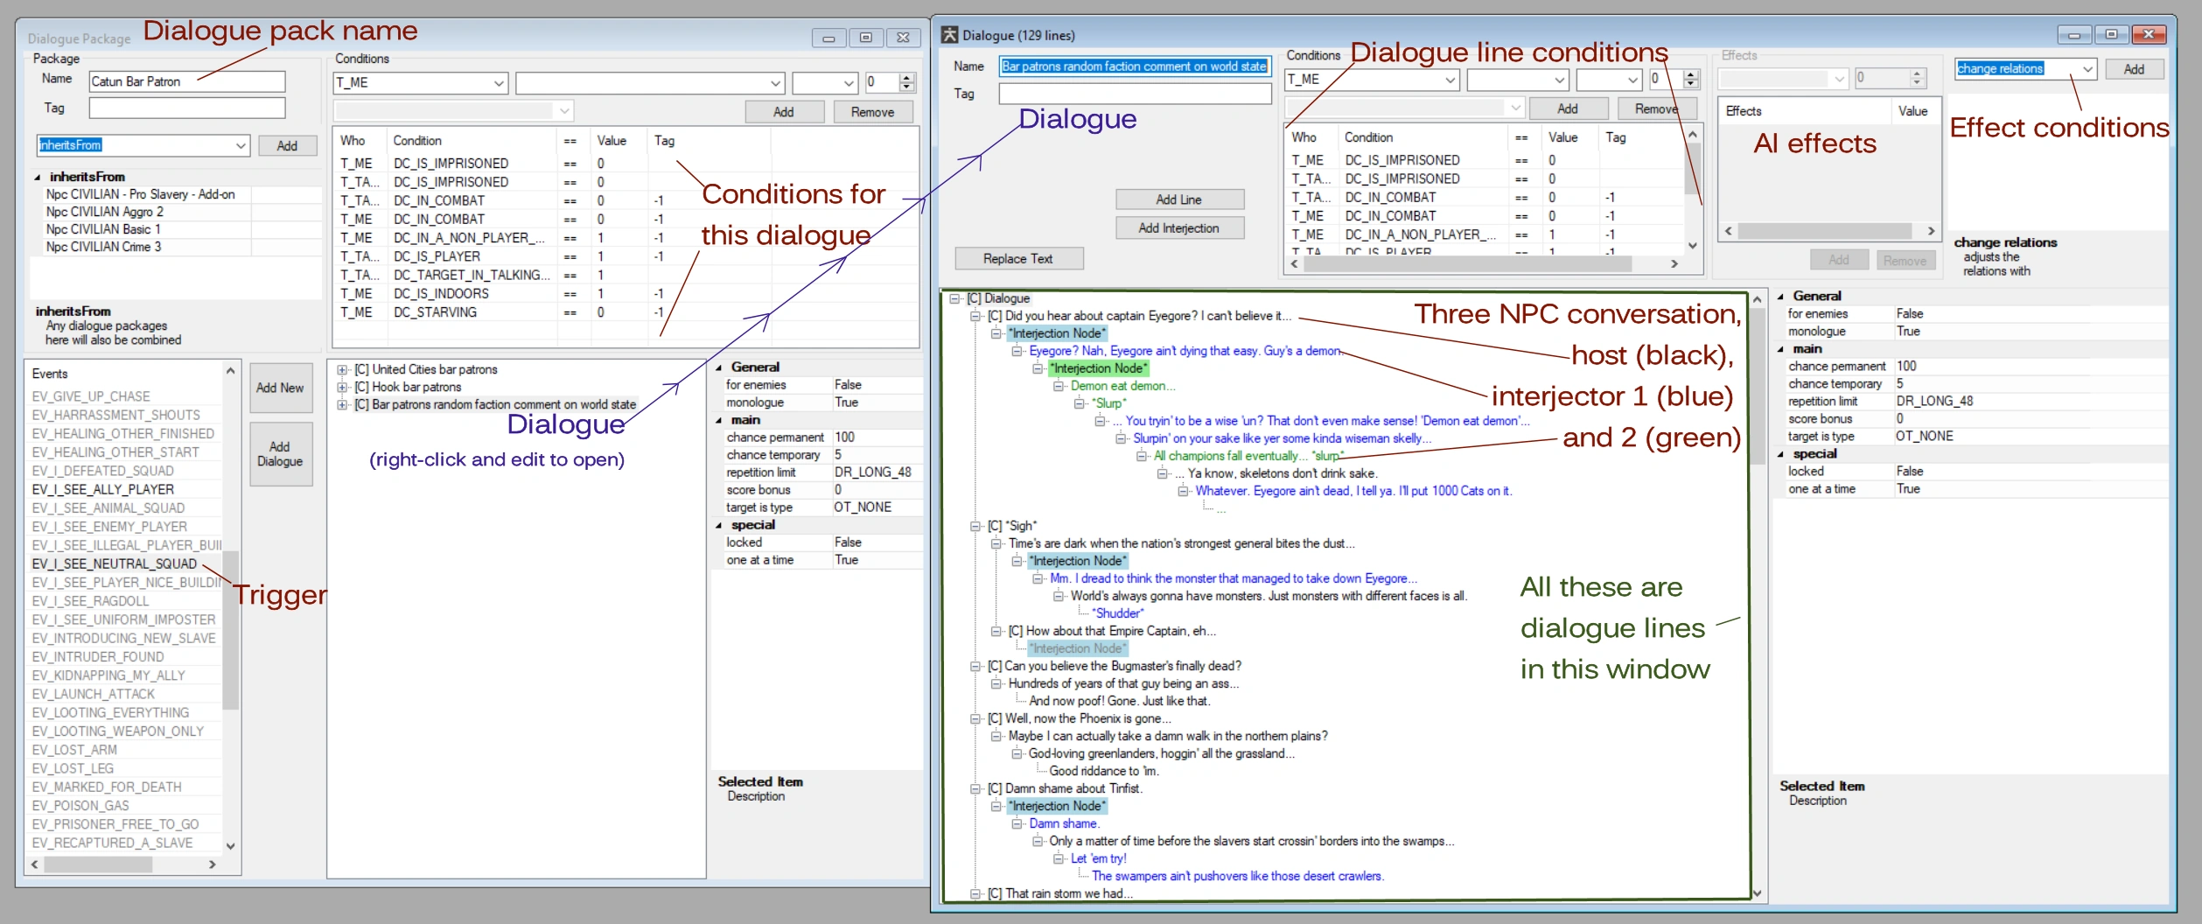Click the Dialogue window title bar icon
Image resolution: width=2202 pixels, height=924 pixels.
click(949, 35)
